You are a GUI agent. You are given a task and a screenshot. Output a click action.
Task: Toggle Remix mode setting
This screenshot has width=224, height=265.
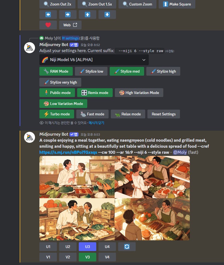[x=95, y=93]
